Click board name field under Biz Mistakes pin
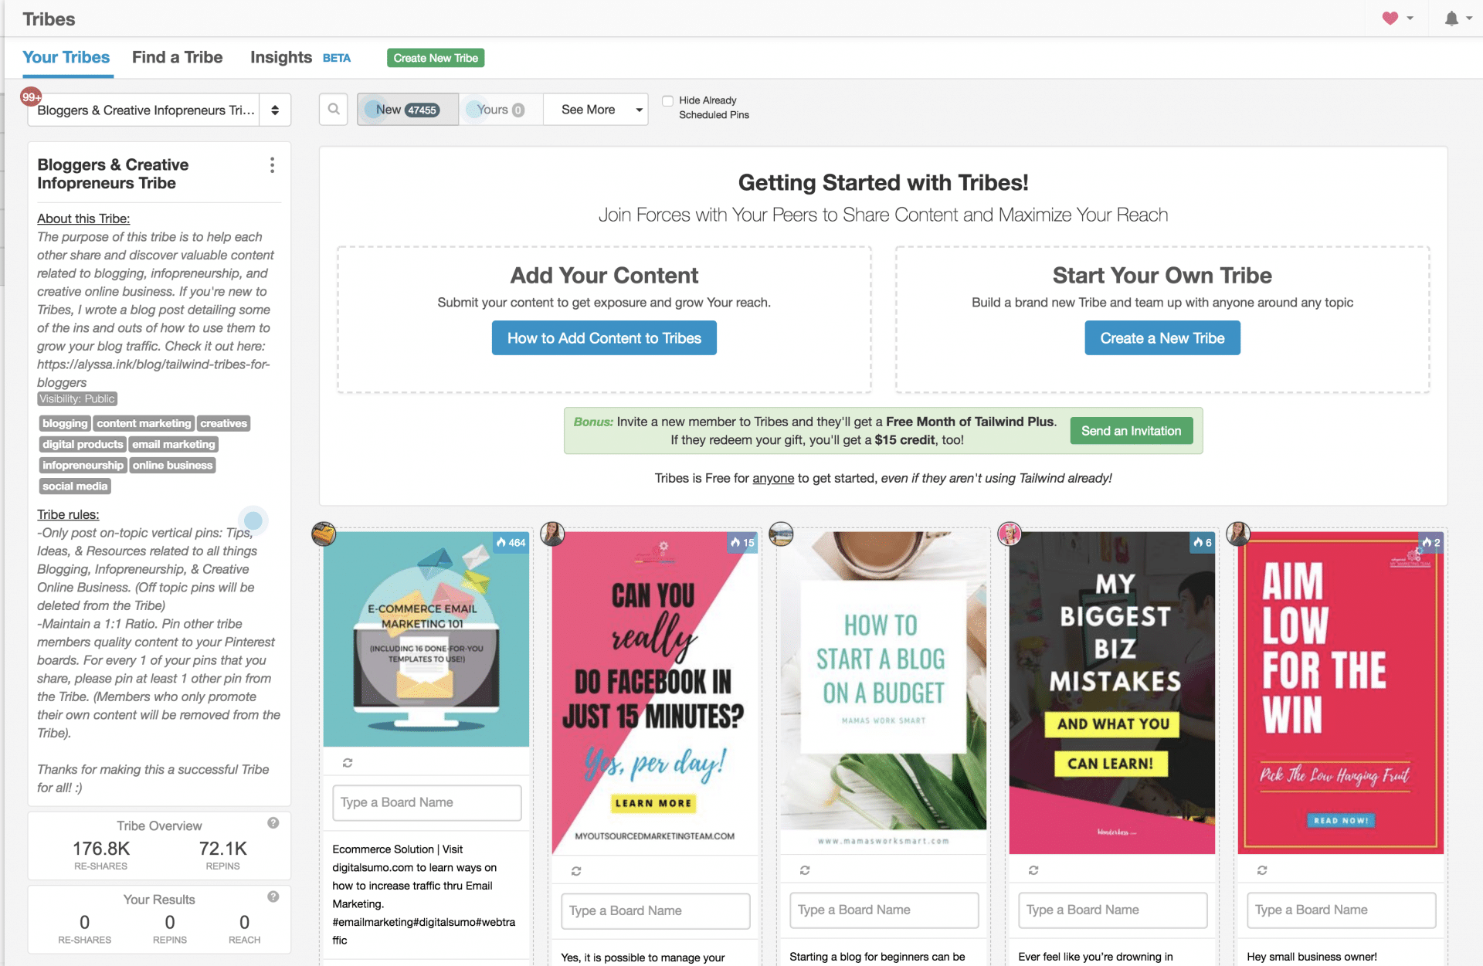Viewport: 1483px width, 966px height. (x=1113, y=910)
